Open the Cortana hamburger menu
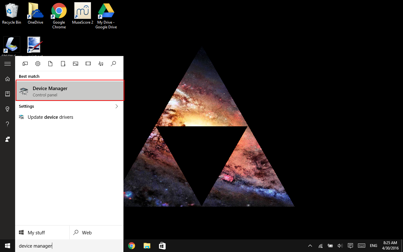This screenshot has height=252, width=403. [8, 64]
